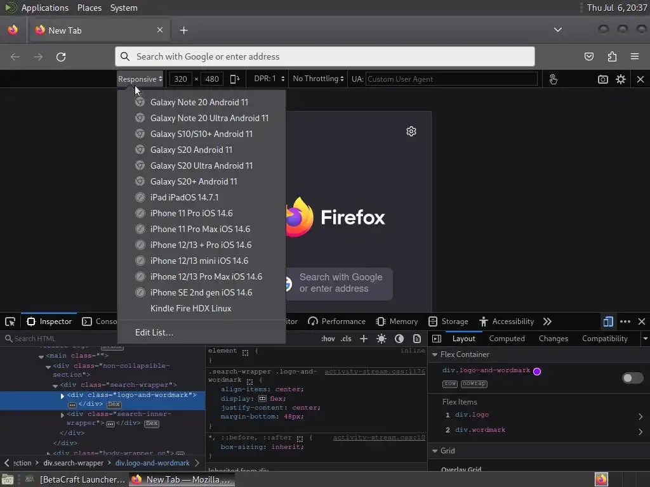Open the Storage tab

pos(448,321)
